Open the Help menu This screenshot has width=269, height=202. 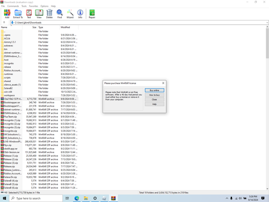click(53, 6)
